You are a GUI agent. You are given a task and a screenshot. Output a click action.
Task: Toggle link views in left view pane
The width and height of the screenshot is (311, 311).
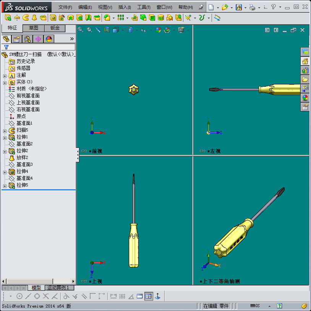pyautogui.click(x=202, y=151)
